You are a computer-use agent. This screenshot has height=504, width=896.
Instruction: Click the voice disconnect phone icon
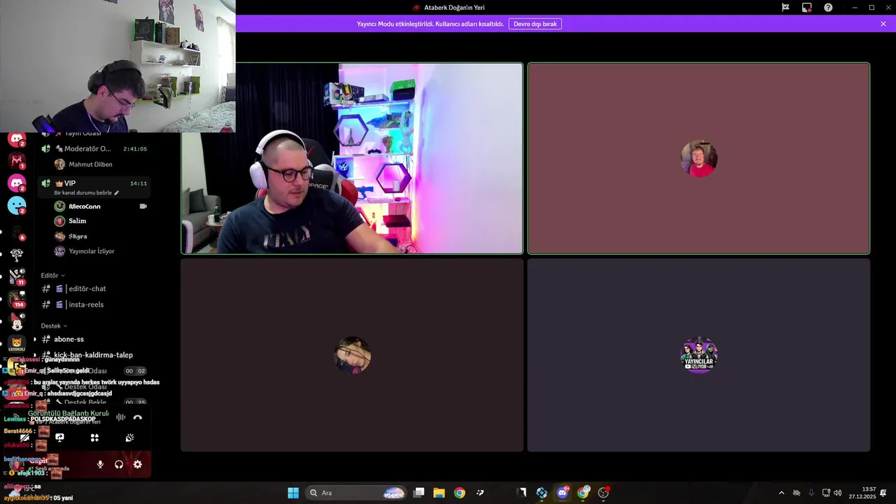click(x=138, y=417)
